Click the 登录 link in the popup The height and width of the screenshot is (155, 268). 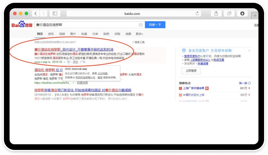coord(100,77)
